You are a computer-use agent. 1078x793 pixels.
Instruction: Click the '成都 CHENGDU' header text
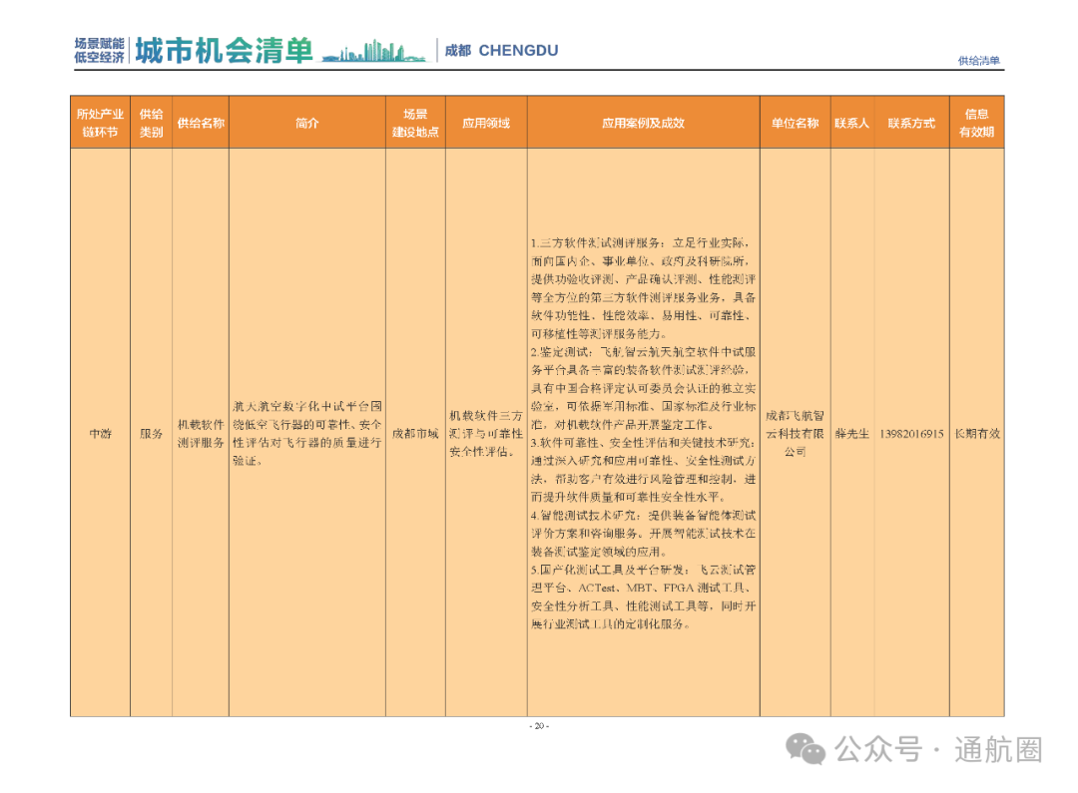coord(501,50)
